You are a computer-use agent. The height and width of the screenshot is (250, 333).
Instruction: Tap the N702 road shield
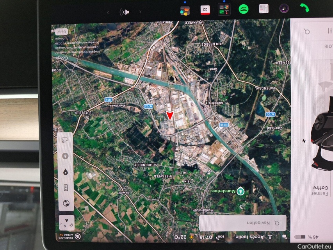148,106
